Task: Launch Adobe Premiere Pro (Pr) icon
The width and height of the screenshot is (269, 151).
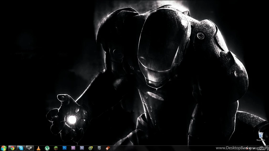Action: [73, 148]
